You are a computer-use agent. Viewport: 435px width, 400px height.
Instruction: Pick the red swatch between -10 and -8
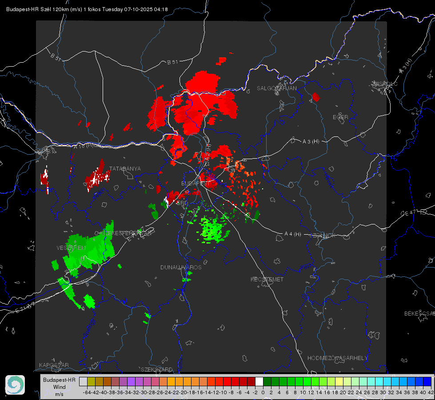227,381
